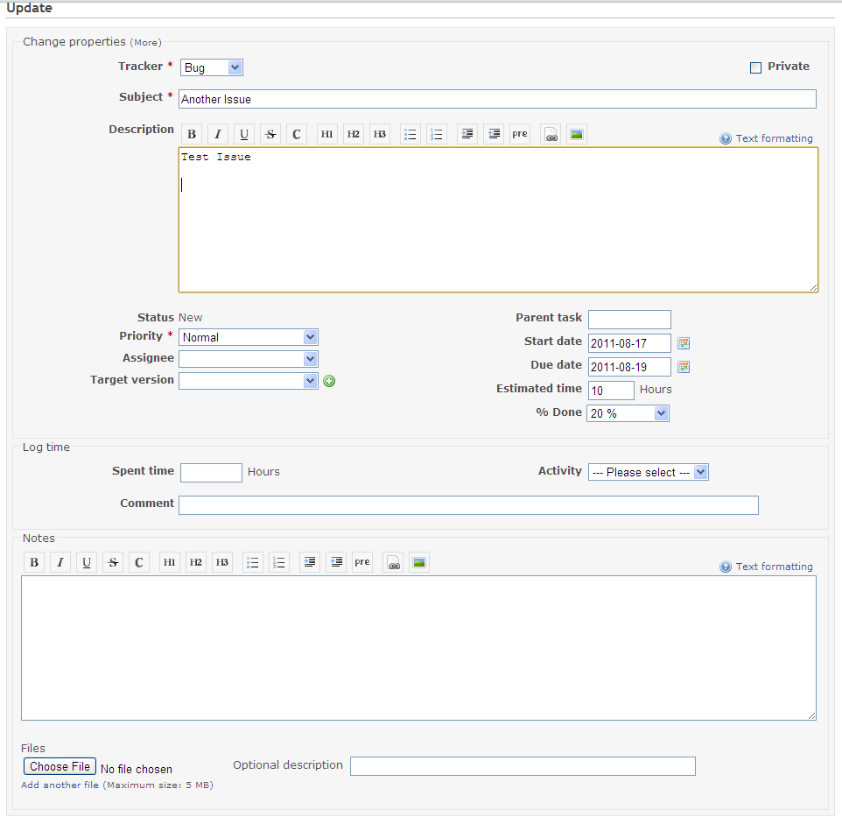Insert ordered list in Description
The height and width of the screenshot is (824, 842).
pos(437,134)
